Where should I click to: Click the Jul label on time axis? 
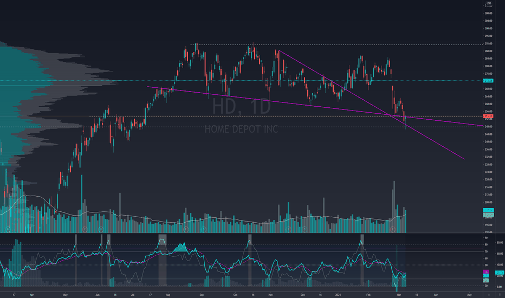coord(133,295)
